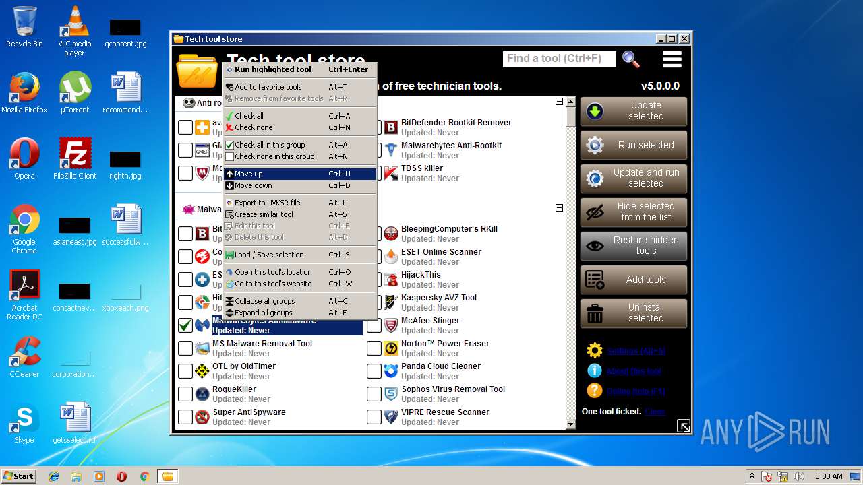The width and height of the screenshot is (863, 485).
Task: Choose Run highlighted tool from context menu
Action: click(300, 69)
